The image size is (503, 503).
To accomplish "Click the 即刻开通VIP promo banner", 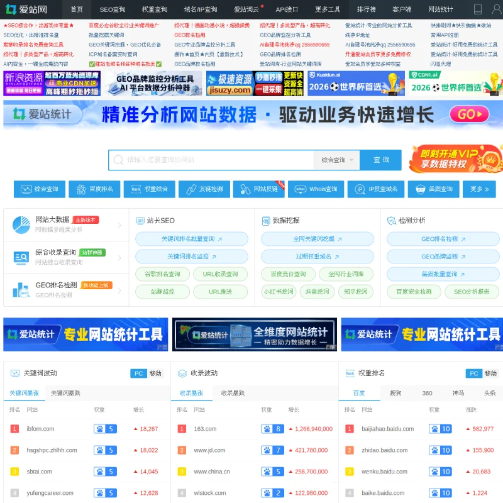I will [455, 159].
